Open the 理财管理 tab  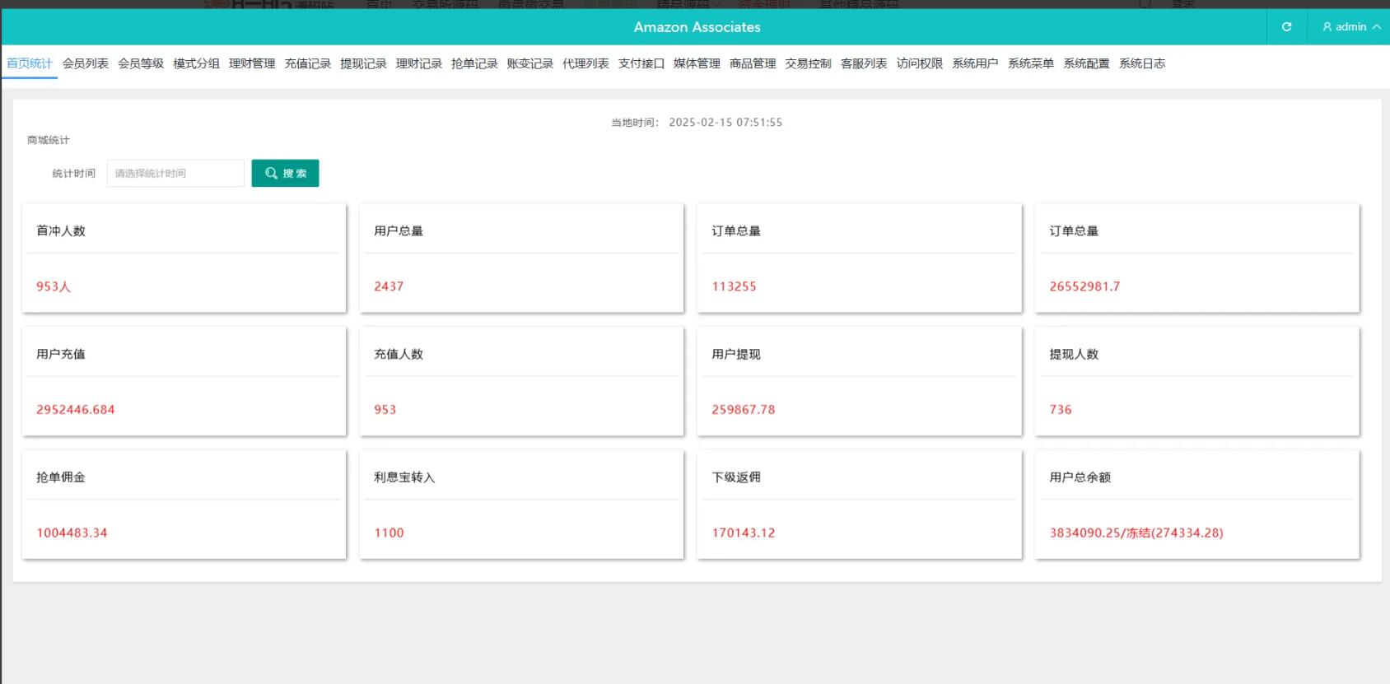click(x=252, y=63)
